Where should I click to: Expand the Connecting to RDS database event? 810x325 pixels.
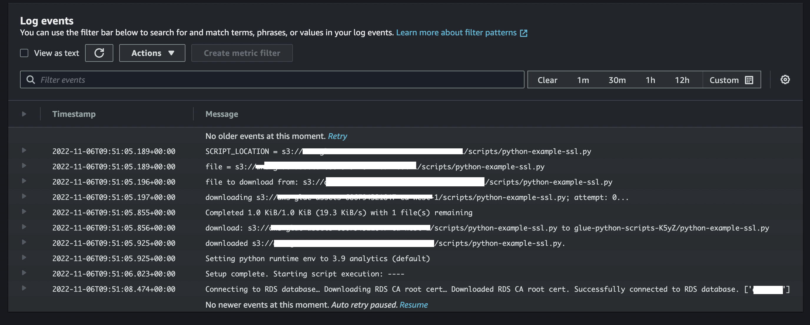tap(24, 288)
